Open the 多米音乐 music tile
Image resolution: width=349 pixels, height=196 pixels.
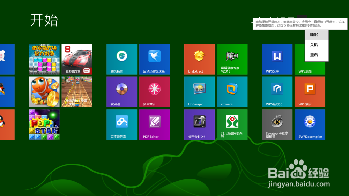(x=155, y=92)
